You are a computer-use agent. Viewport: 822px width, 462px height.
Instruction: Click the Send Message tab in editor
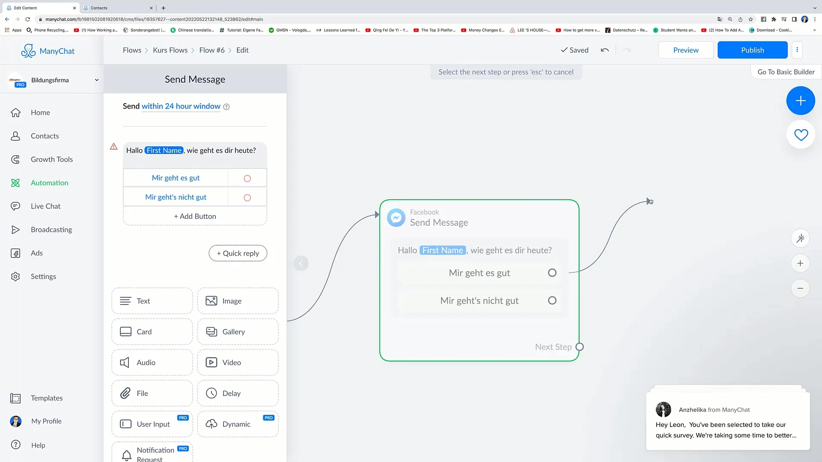tap(195, 79)
